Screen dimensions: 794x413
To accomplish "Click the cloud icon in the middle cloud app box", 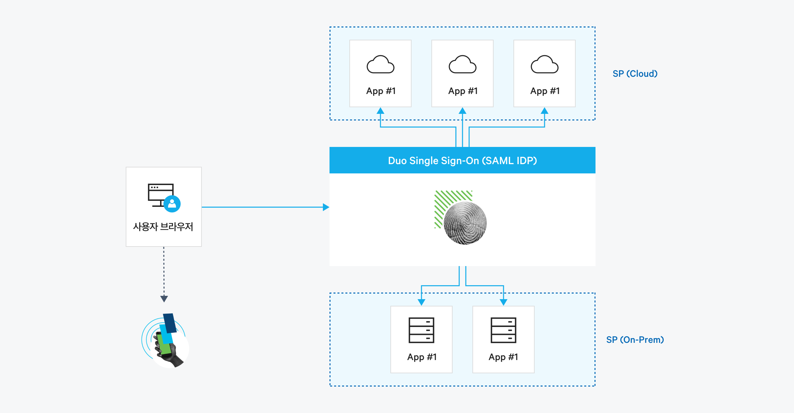I will [463, 65].
